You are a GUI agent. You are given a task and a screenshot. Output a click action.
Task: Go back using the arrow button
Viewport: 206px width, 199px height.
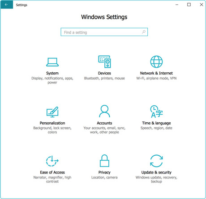7,4
